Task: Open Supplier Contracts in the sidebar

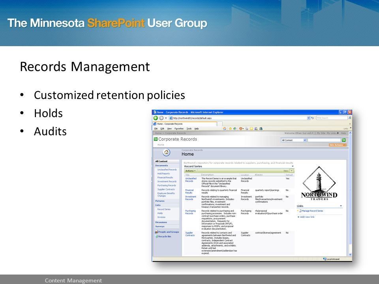Action: [x=166, y=189]
